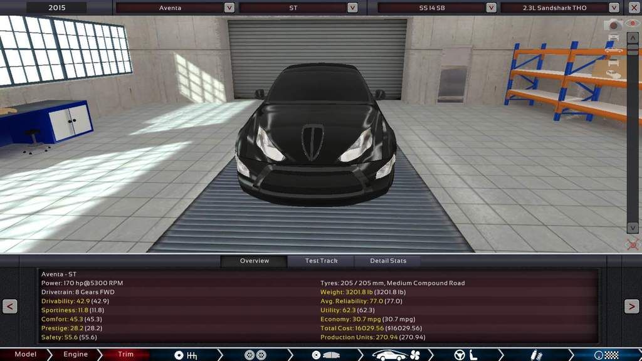Click the Drivetrain: 8 Gears FWD line

[x=78, y=292]
